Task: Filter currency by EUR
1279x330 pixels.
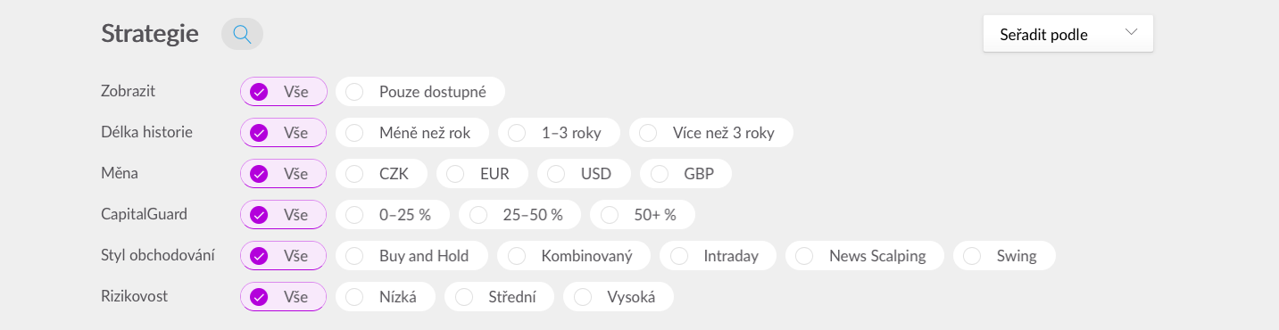Action: (x=483, y=174)
